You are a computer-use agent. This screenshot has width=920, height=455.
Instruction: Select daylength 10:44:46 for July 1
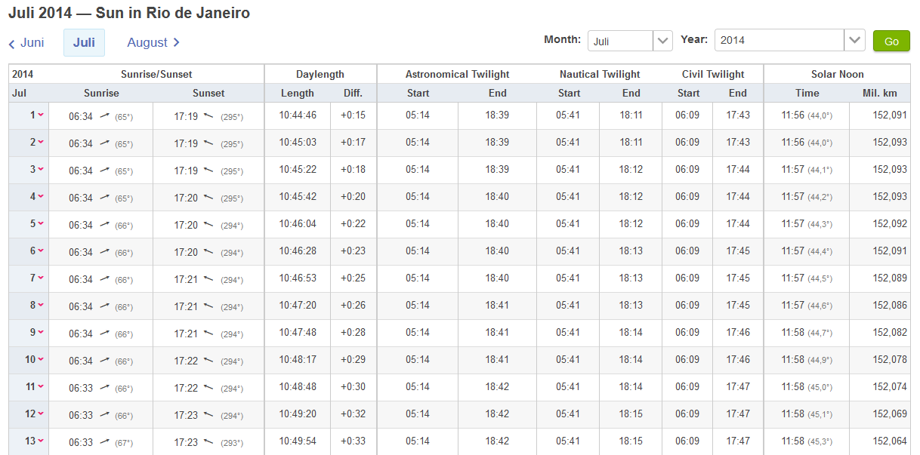tap(298, 115)
